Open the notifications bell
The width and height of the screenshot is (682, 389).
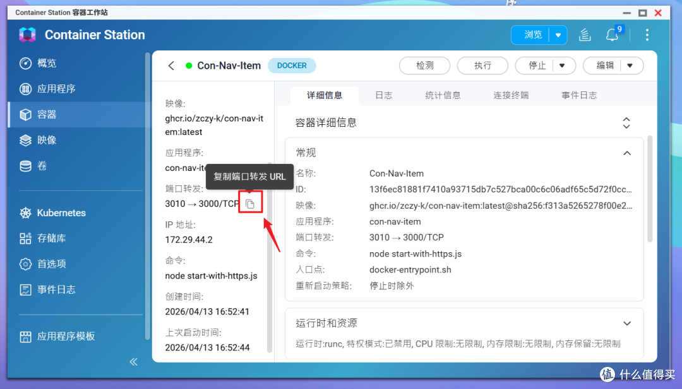[x=613, y=35]
